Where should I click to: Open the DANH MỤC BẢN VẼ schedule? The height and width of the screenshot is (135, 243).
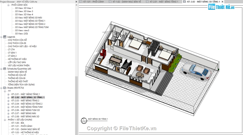17,72
